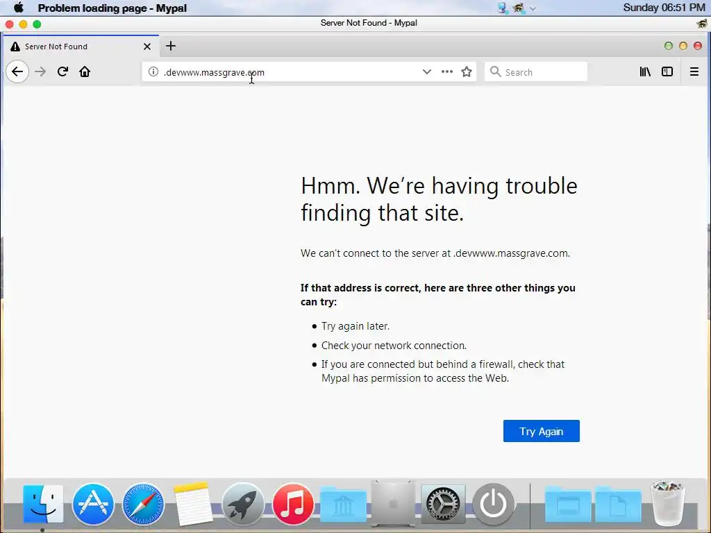711x533 pixels.
Task: Toggle the sidebar view
Action: click(x=667, y=71)
